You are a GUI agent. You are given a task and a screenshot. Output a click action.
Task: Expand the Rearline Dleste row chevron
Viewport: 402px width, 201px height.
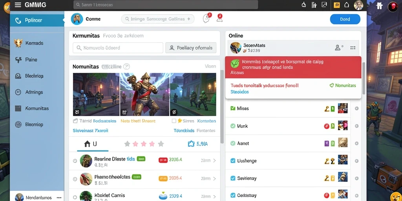click(215, 161)
